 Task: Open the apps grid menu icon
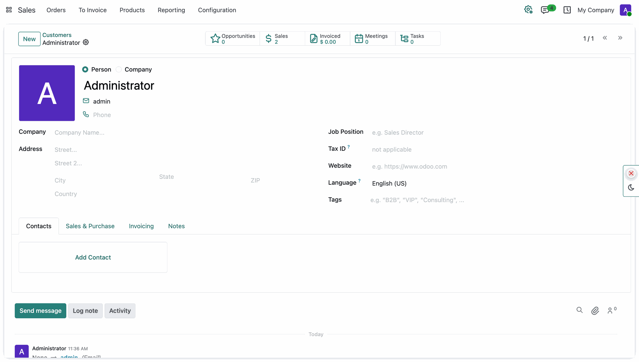(9, 10)
